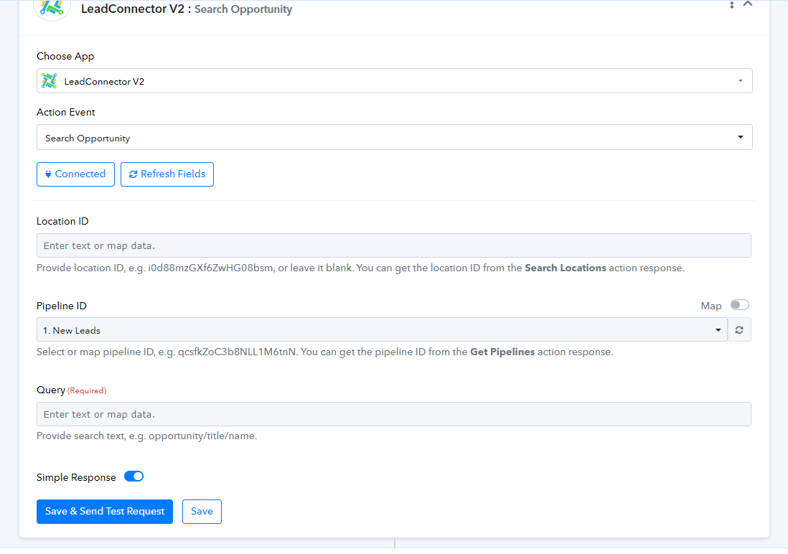Open the three-dot options menu in the header
The width and height of the screenshot is (788, 554).
click(732, 4)
